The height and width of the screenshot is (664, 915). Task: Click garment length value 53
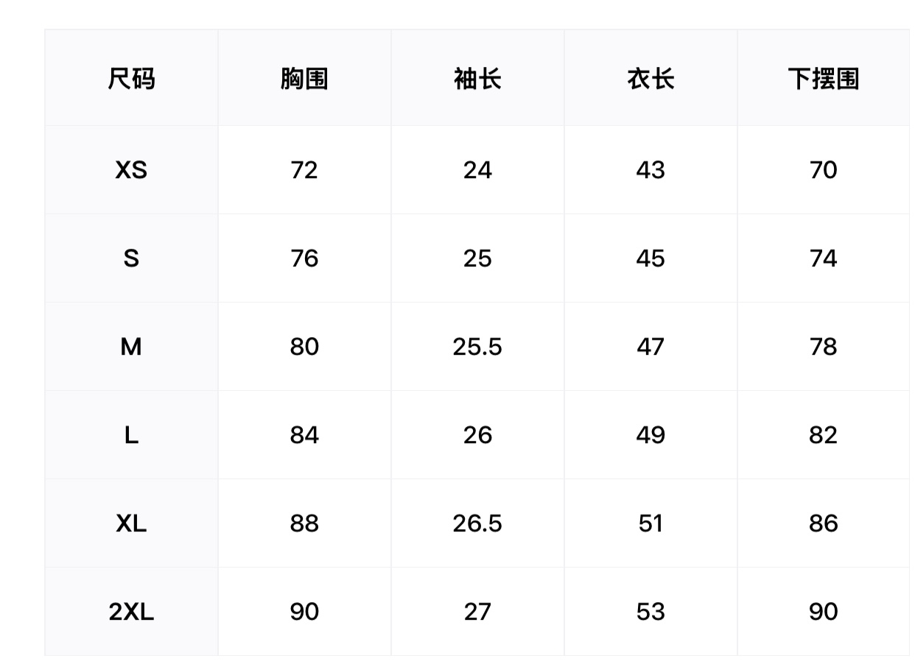651,612
